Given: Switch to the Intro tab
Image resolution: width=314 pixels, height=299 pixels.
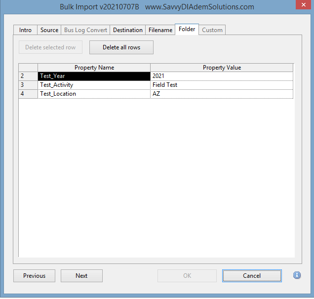Looking at the screenshot, I should pyautogui.click(x=25, y=30).
